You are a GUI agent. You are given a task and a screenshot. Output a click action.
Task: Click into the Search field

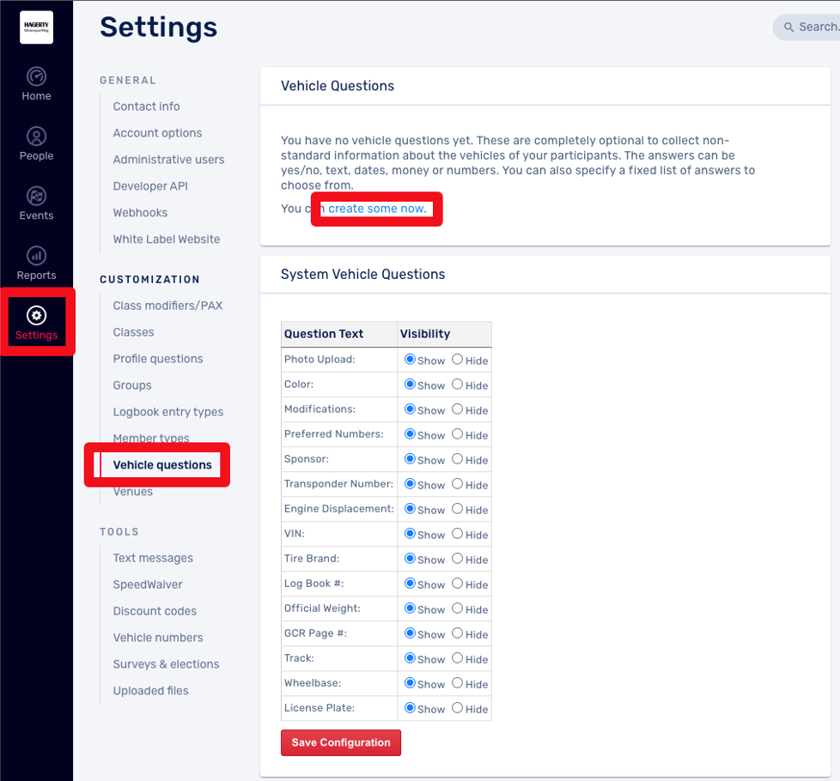tap(816, 27)
